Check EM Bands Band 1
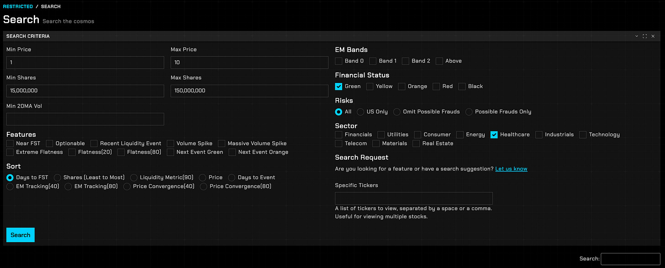The height and width of the screenshot is (268, 665). [373, 61]
